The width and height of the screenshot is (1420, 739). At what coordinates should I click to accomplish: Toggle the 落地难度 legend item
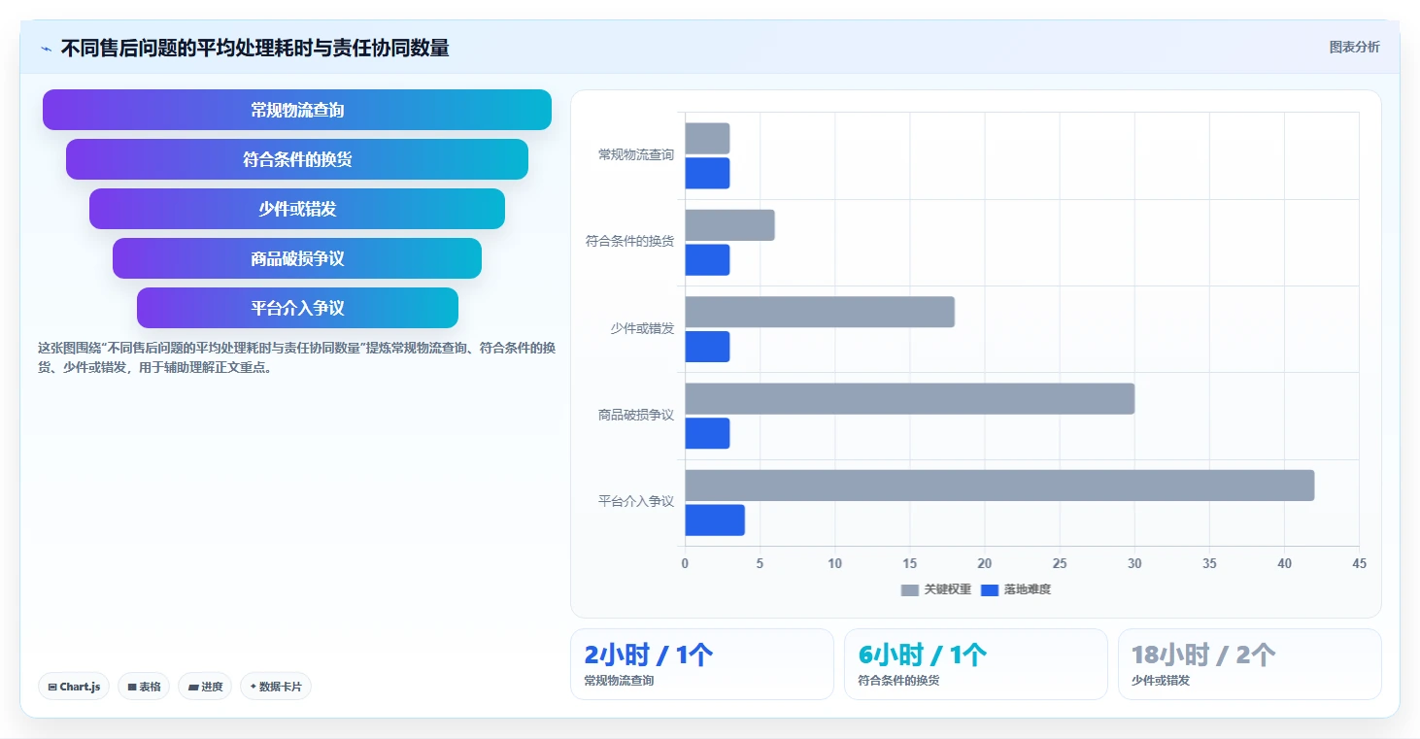(1016, 589)
